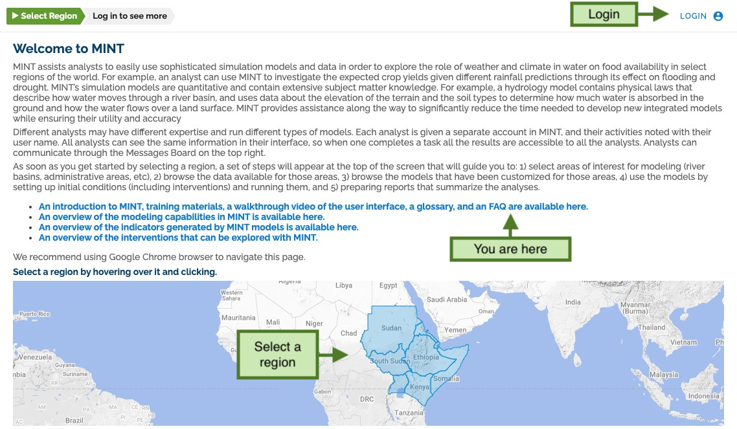Click the Brazil label on the map

74,420
